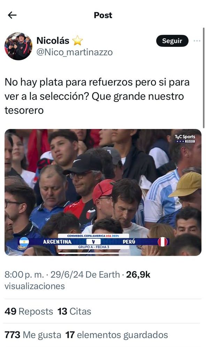Tap the TyC Sports logo in image
Image resolution: width=206 pixels, height=347 pixels.
point(185,138)
